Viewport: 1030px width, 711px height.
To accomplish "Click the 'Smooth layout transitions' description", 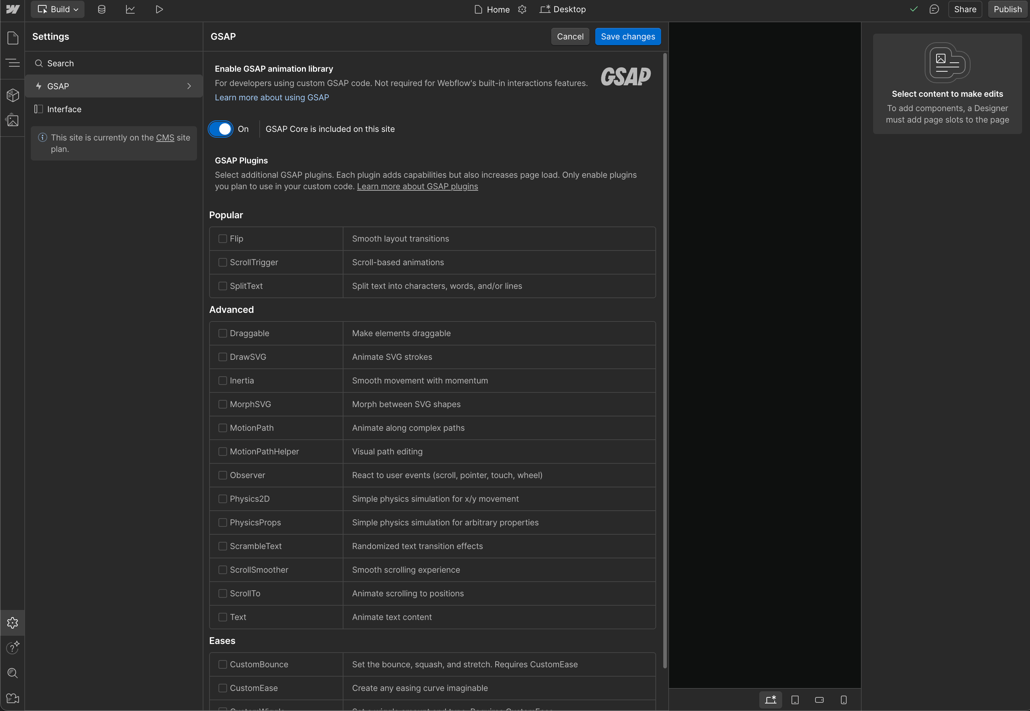I will click(401, 239).
